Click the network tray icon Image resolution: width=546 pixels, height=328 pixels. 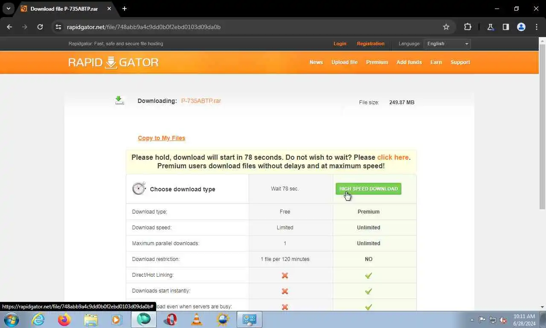tap(493, 320)
